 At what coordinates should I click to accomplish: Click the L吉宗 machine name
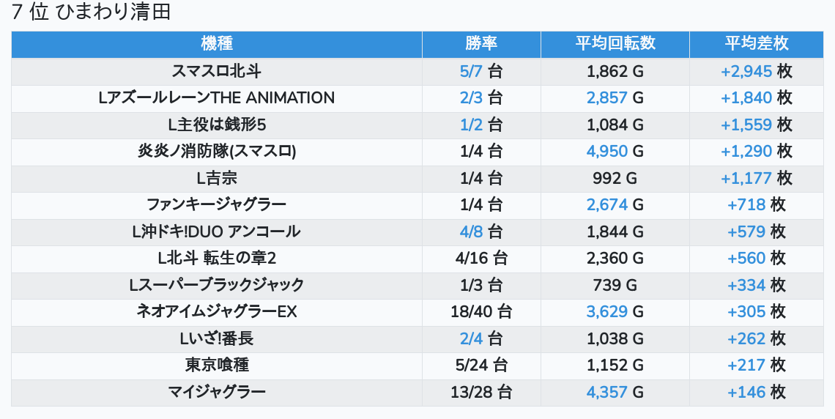(216, 178)
